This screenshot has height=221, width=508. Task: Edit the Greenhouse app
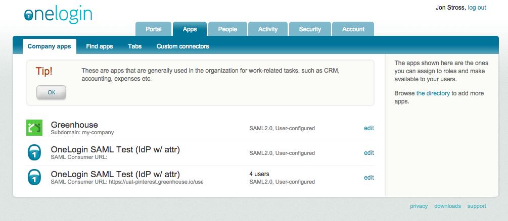(x=369, y=128)
